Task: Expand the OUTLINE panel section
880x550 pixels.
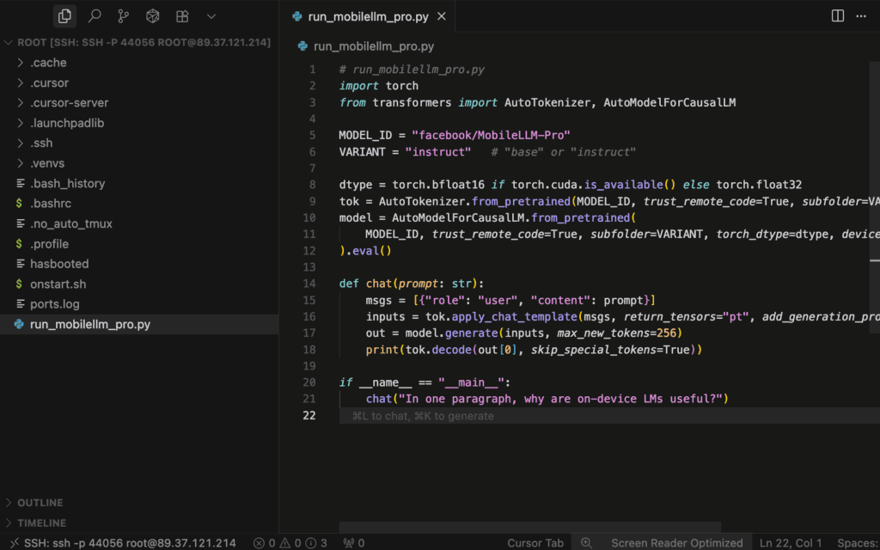Action: (40, 503)
